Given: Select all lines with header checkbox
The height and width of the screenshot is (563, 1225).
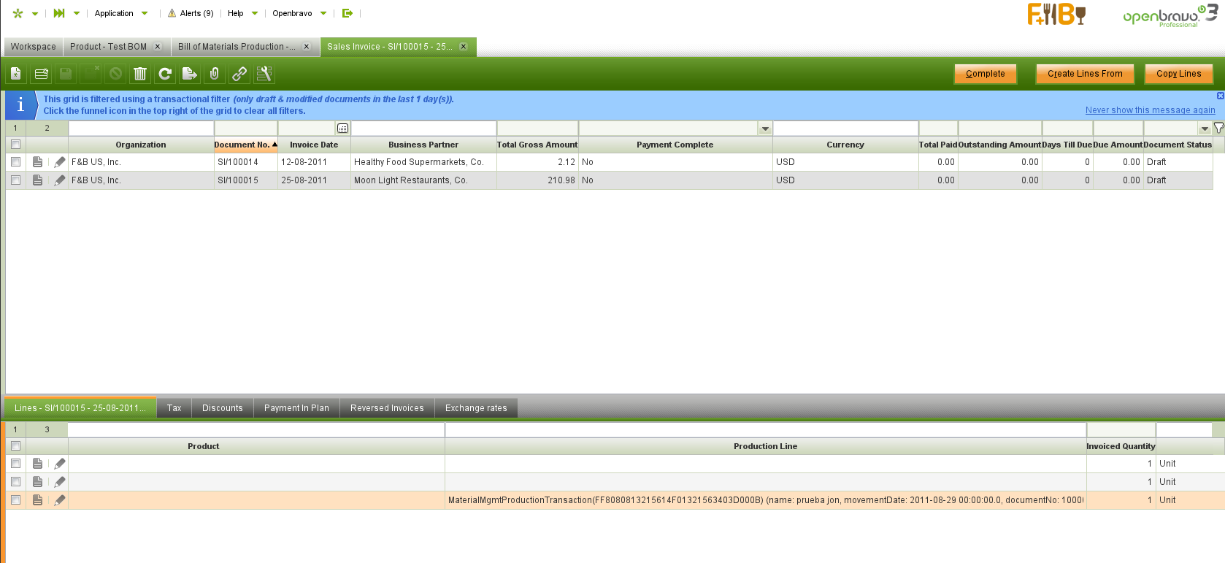Looking at the screenshot, I should (x=15, y=446).
